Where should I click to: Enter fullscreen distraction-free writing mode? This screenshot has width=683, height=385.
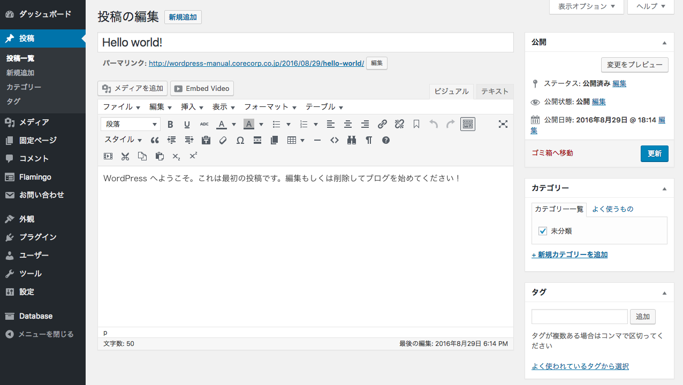coord(503,125)
